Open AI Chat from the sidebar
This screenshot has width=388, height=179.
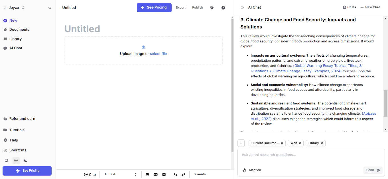(x=13, y=48)
